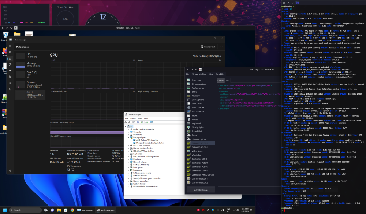The image size is (366, 214).
Task: Open Task Manager settings gear icon
Action: pyautogui.click(x=10, y=171)
